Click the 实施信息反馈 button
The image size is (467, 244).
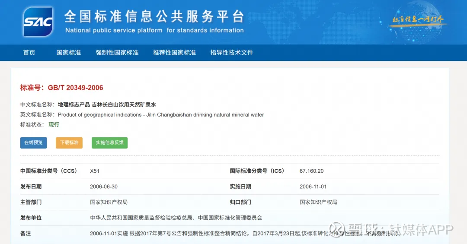109,143
